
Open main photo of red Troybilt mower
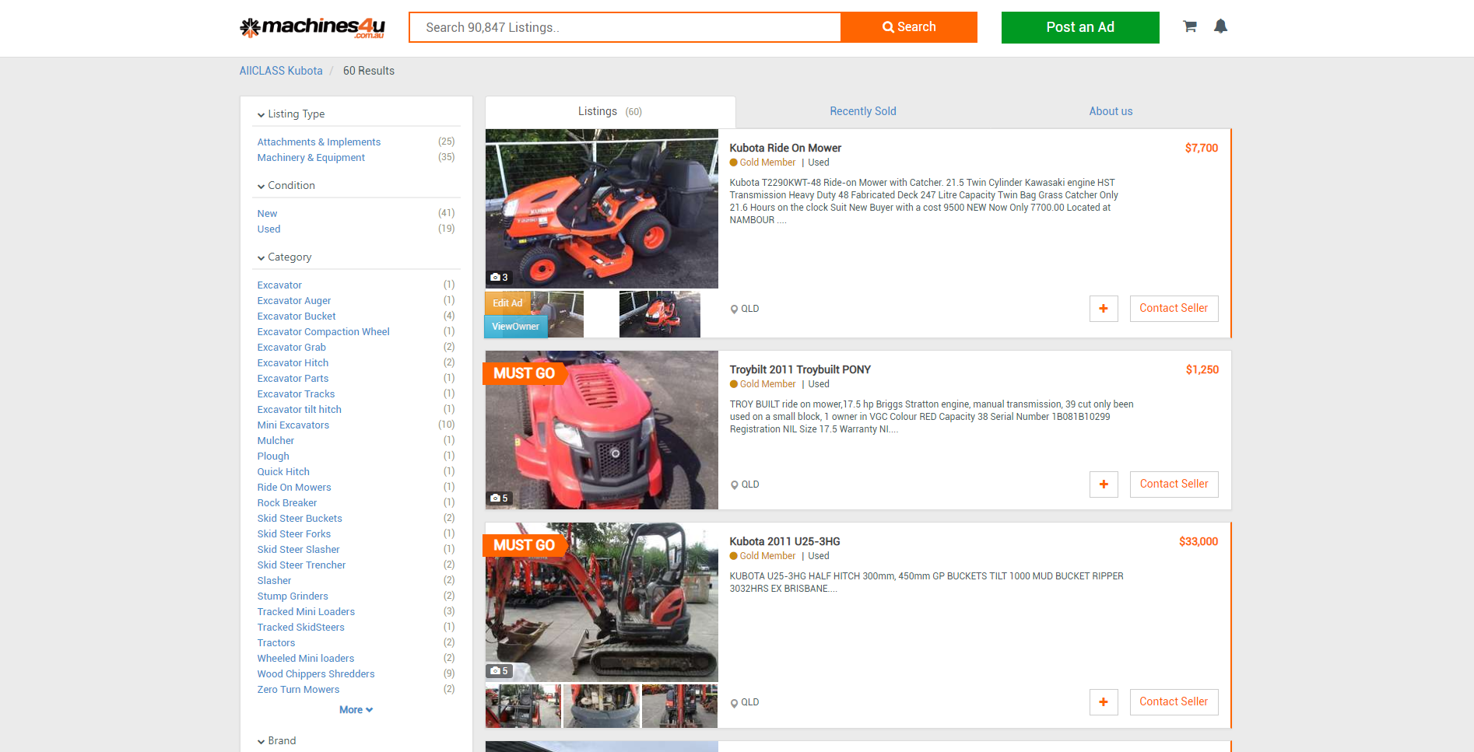(x=602, y=430)
